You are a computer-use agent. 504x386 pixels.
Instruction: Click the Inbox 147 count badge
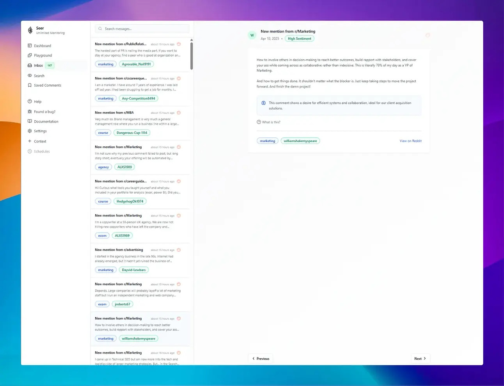tap(50, 66)
